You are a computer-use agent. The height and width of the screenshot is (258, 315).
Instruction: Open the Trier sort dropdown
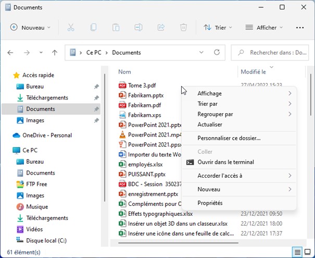[x=218, y=28]
